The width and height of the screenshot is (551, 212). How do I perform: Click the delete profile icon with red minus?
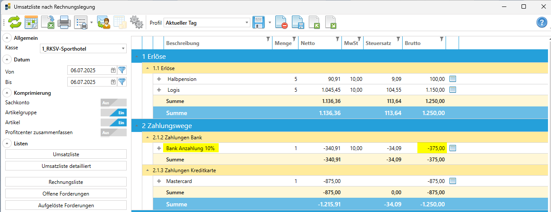click(x=281, y=22)
